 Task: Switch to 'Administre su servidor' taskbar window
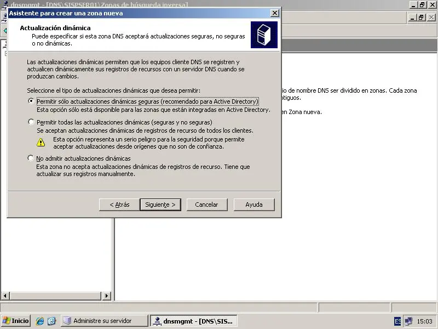coord(104,321)
